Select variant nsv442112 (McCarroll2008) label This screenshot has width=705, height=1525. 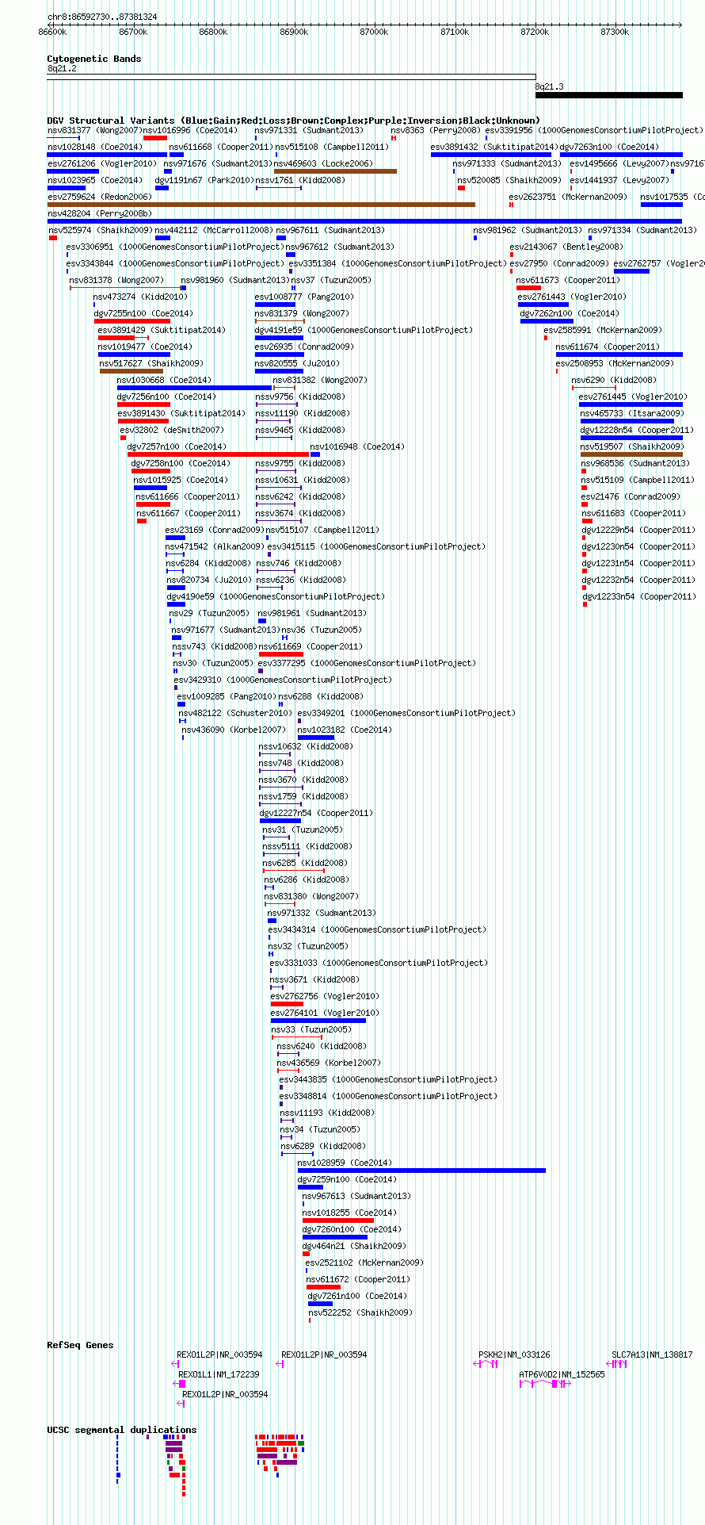214,230
